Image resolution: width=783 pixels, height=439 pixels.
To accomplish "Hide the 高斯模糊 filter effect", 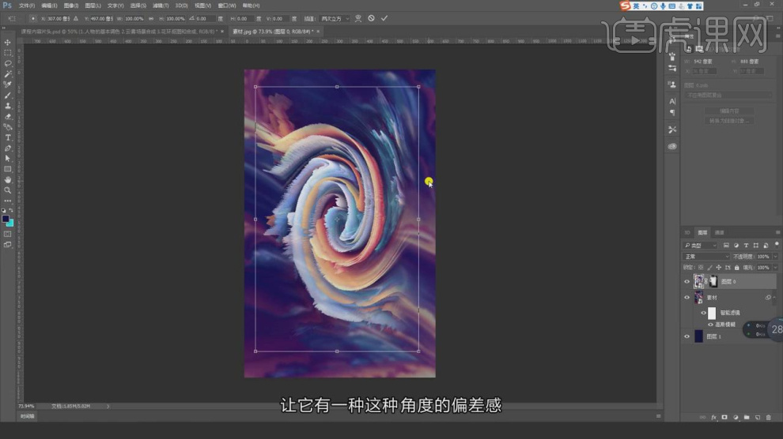I will pos(710,325).
